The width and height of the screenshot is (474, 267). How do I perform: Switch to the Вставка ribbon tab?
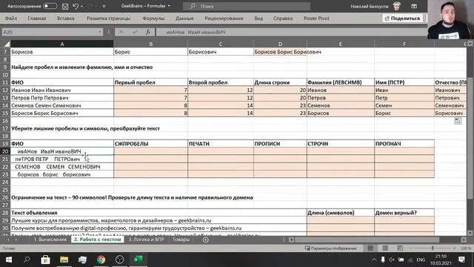point(66,18)
